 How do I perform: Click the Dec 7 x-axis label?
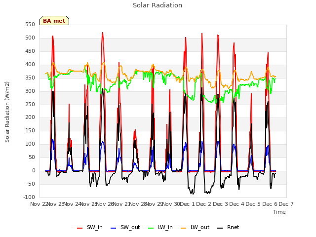point(286,204)
